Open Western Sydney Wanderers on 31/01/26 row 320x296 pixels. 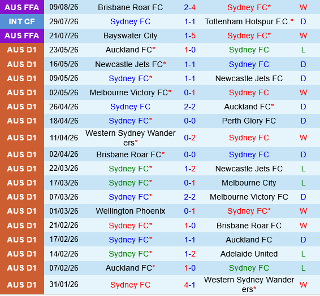[x=249, y=284]
